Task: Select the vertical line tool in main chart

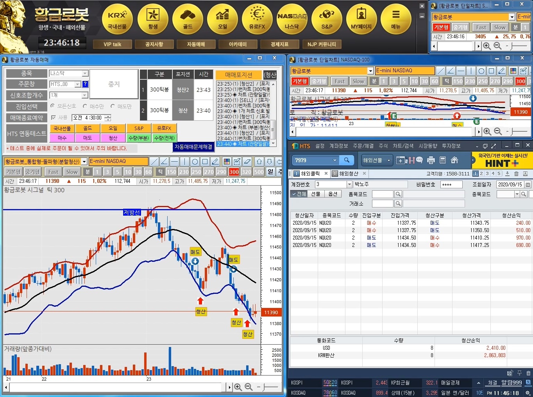Action: [x=185, y=161]
